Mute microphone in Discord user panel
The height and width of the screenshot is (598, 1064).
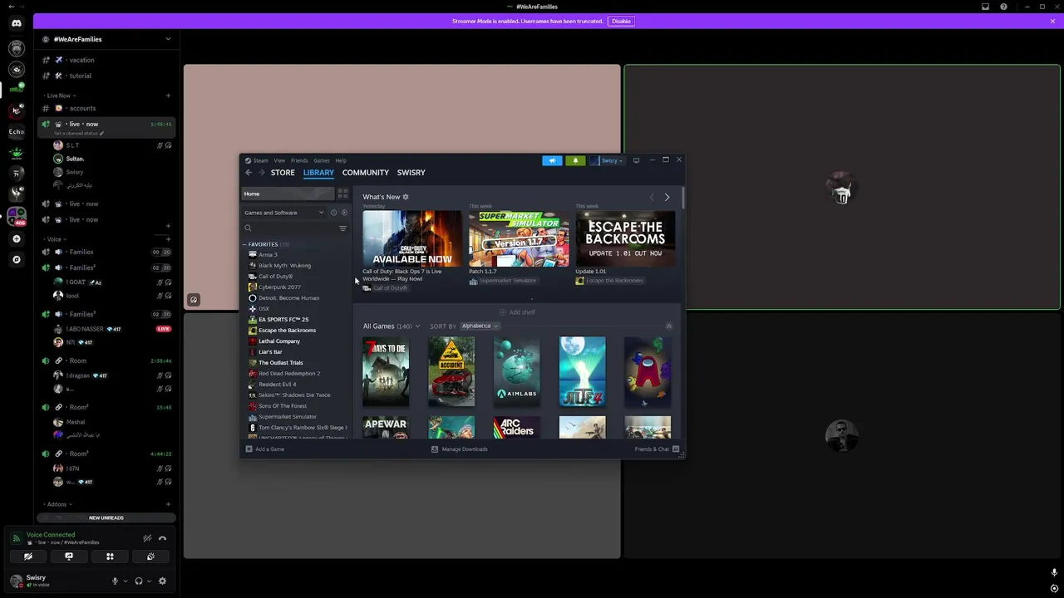click(115, 581)
